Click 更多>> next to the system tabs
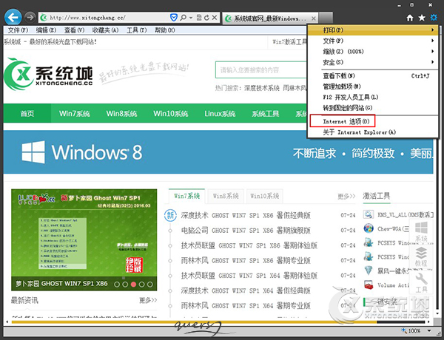The width and height of the screenshot is (444, 340). tap(346, 196)
